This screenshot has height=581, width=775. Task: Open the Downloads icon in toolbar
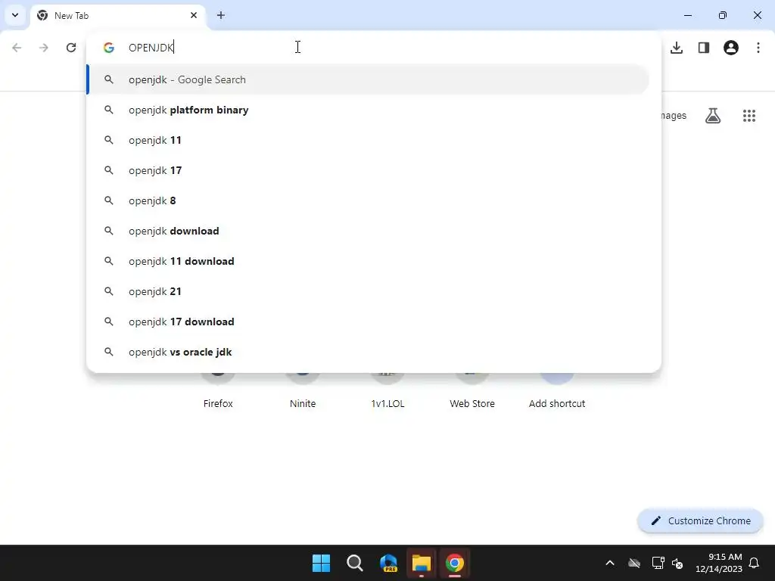pos(677,48)
